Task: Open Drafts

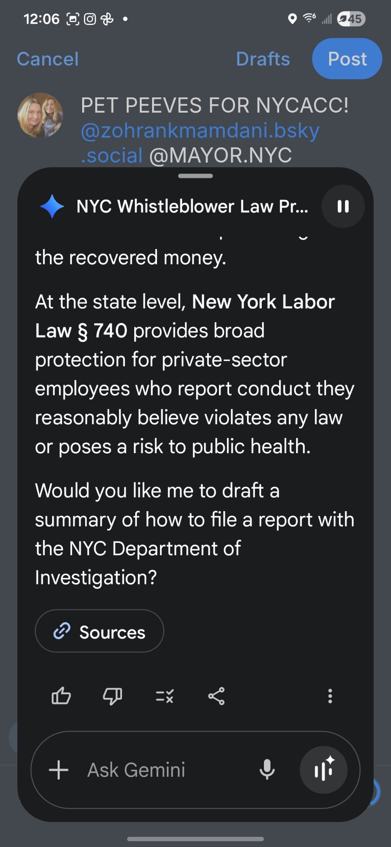Action: (263, 59)
